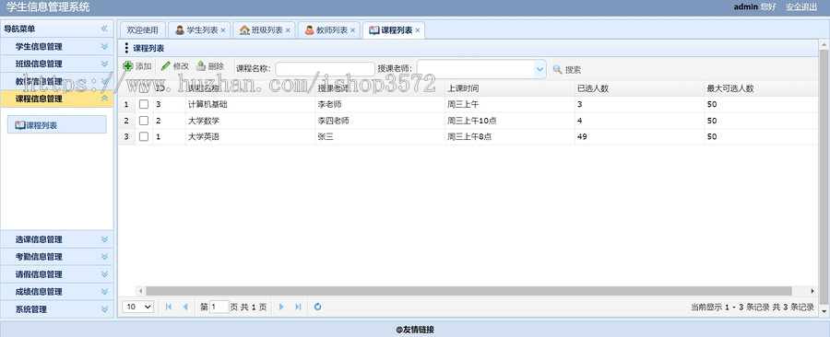Go to previous page of records
Viewport: 830px width, 337px height.
(x=185, y=307)
